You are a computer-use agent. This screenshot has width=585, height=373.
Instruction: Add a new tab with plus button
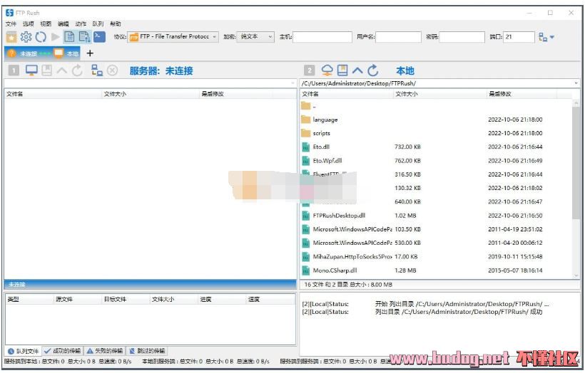click(x=90, y=53)
